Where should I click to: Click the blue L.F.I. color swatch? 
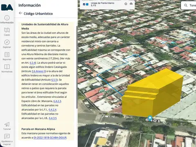click(87, 4)
